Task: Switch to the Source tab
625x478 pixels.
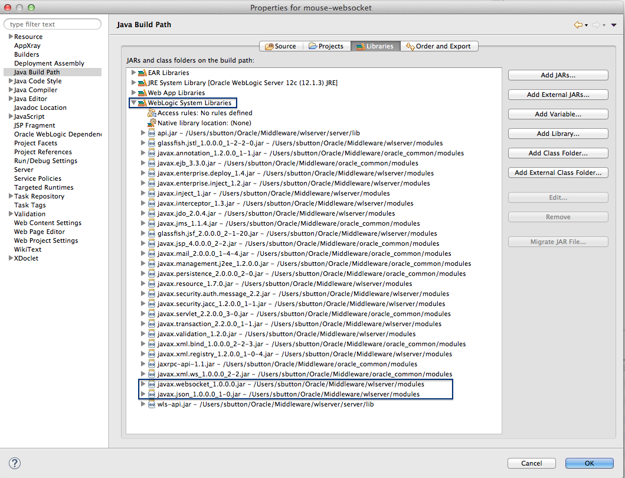Action: (281, 46)
